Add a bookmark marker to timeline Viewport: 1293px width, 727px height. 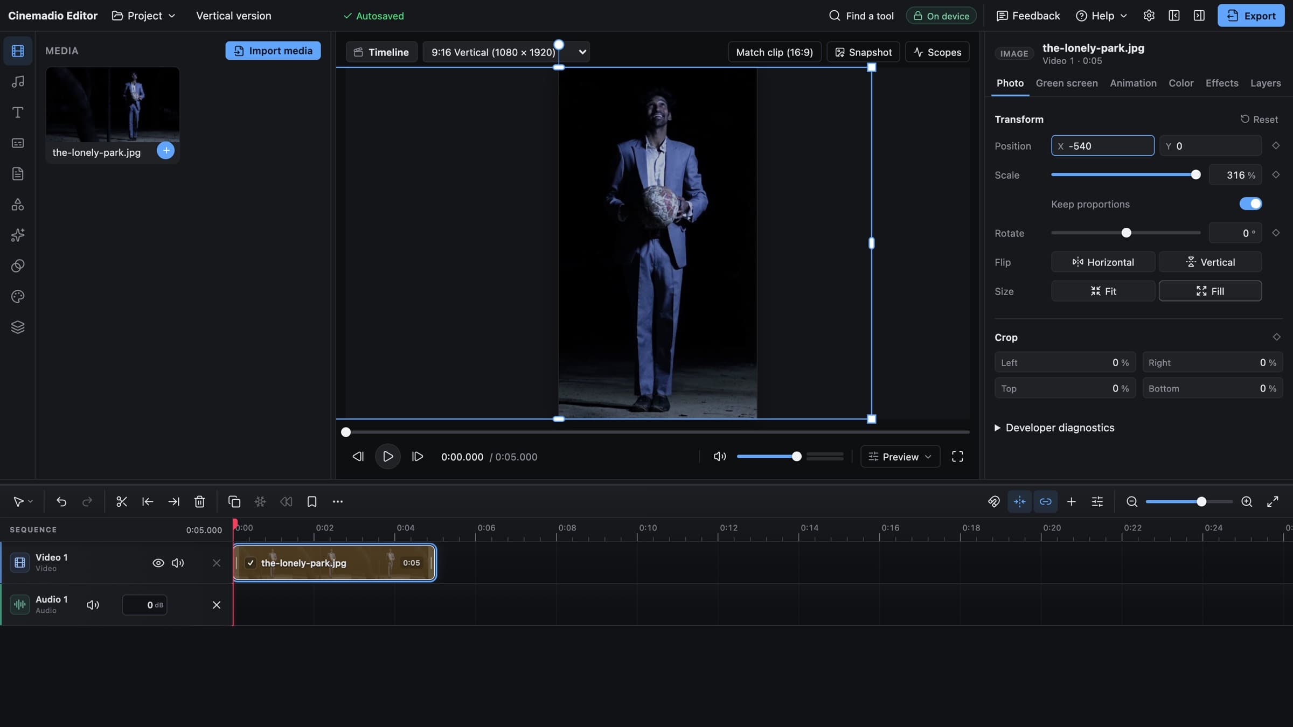[311, 502]
